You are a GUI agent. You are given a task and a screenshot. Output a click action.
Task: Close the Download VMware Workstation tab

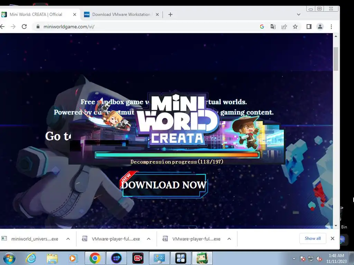[x=157, y=14]
